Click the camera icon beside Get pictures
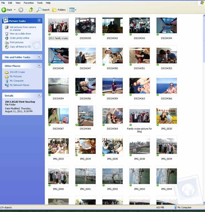205x212 pixels. click(7, 27)
